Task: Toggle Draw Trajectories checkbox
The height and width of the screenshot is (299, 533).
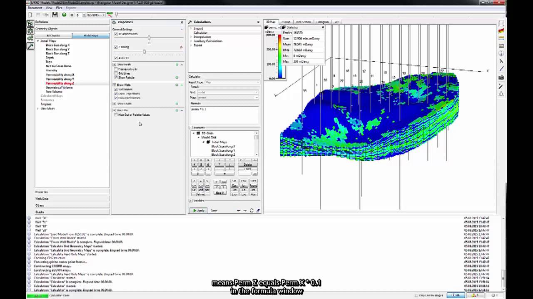Action: click(x=116, y=93)
